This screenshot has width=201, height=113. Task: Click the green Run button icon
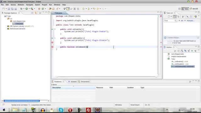27,9
